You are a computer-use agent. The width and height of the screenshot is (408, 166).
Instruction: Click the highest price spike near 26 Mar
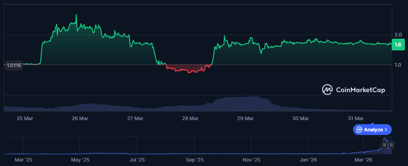click(76, 16)
